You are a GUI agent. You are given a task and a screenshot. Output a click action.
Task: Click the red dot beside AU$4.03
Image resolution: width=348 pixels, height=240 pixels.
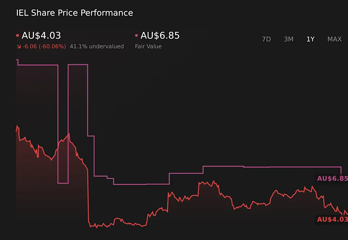[17, 36]
